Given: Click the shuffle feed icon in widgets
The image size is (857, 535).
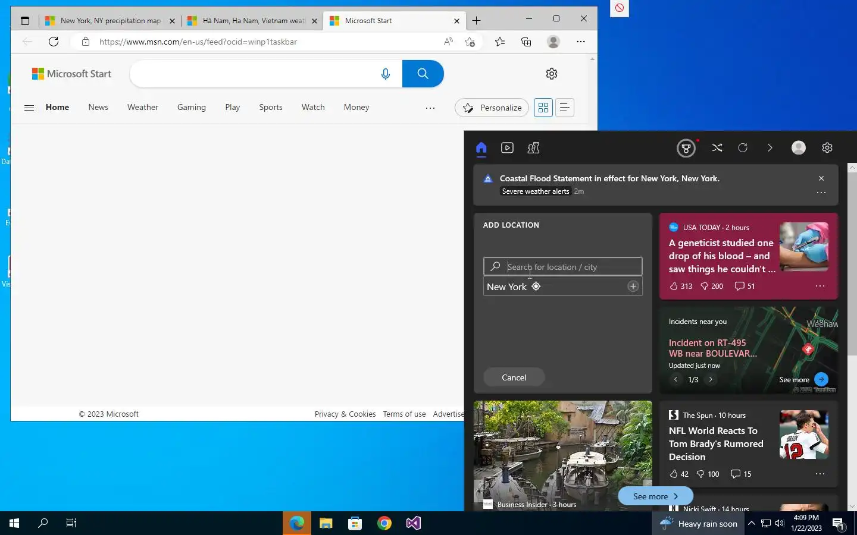Looking at the screenshot, I should point(717,148).
